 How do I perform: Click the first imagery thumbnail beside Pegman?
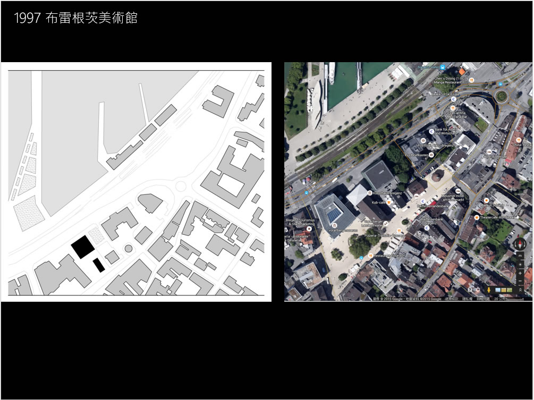(x=498, y=290)
